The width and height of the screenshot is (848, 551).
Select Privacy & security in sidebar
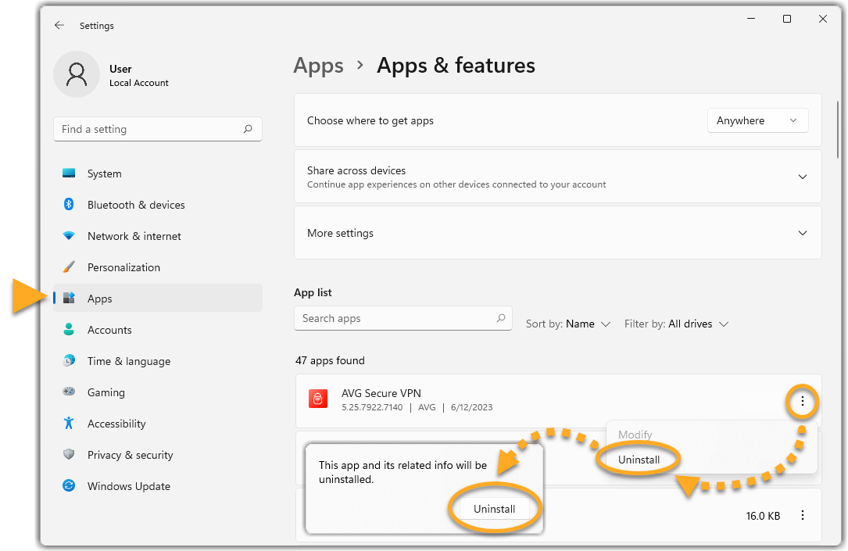(130, 455)
